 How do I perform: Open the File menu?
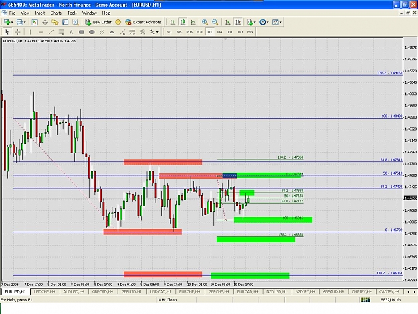pyautogui.click(x=13, y=13)
